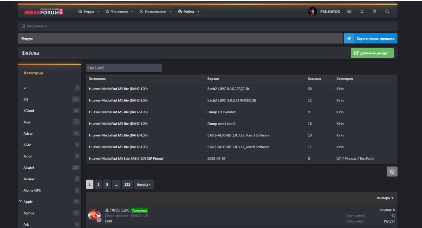422x228 pixels.
Task: Click the Категории sidebar heading
Action: [x=33, y=73]
